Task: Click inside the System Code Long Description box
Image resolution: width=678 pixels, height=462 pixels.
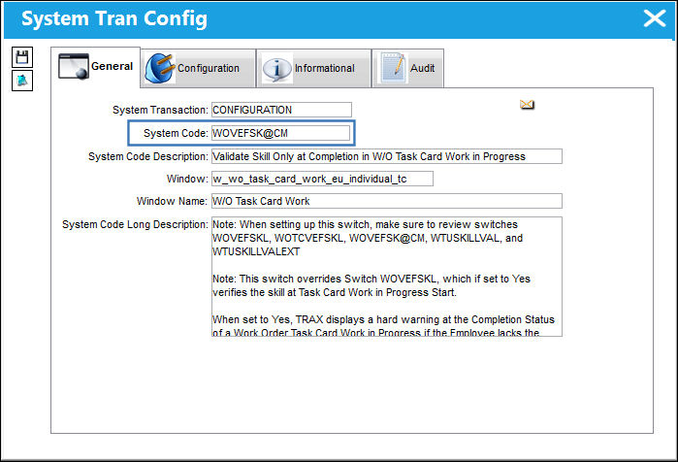Action: click(x=387, y=277)
